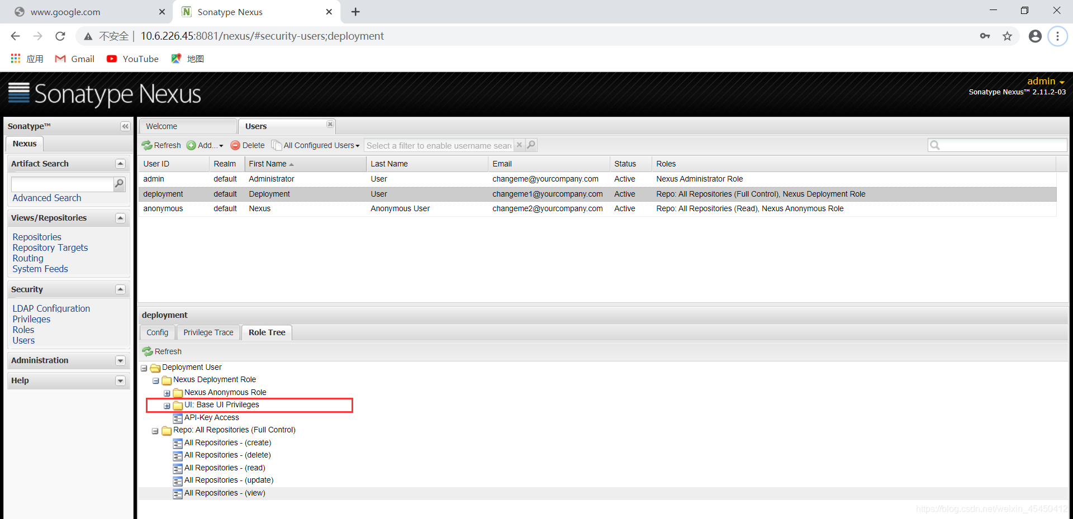Select the anonymous user row
The height and width of the screenshot is (519, 1073).
click(x=597, y=209)
